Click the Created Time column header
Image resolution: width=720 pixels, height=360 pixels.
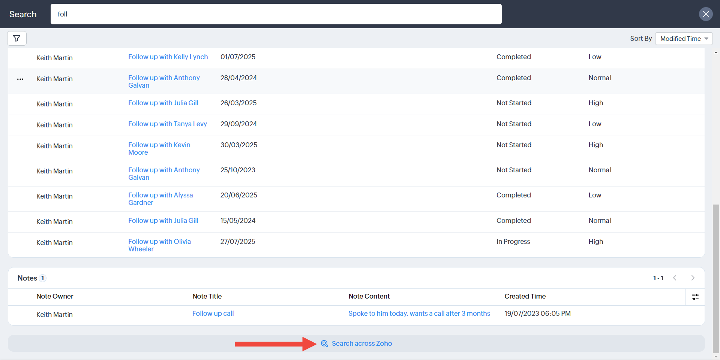click(x=525, y=296)
